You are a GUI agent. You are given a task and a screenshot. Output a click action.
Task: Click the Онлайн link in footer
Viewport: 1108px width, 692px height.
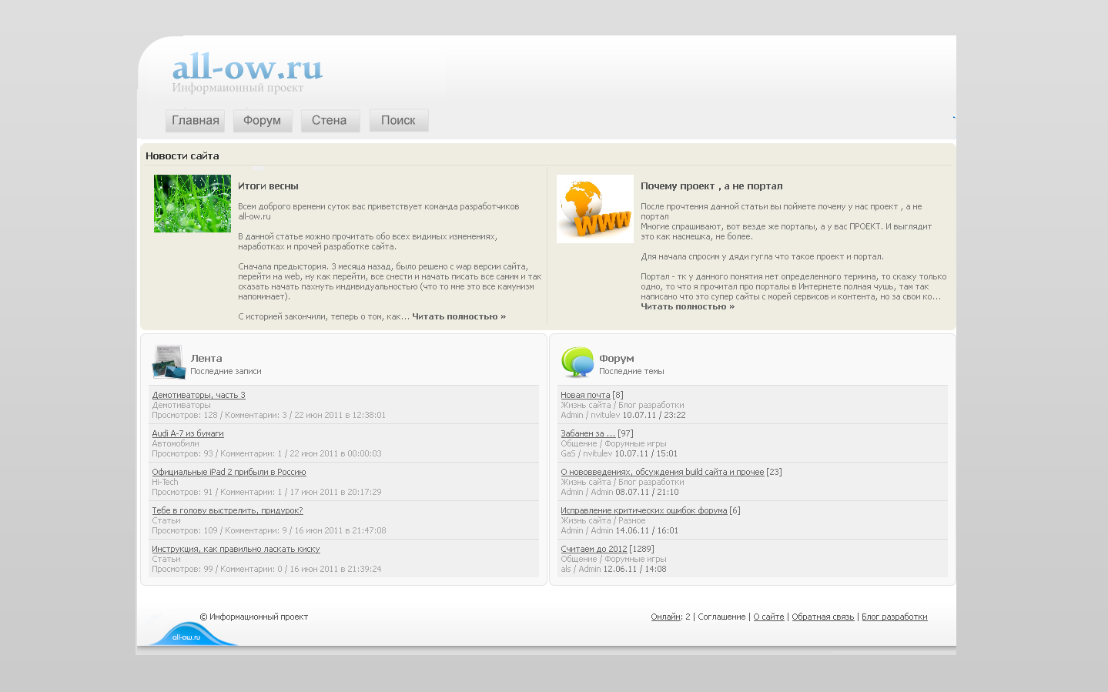point(665,617)
